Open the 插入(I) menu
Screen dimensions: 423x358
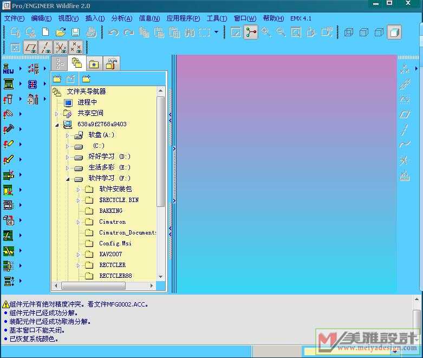[x=95, y=18]
